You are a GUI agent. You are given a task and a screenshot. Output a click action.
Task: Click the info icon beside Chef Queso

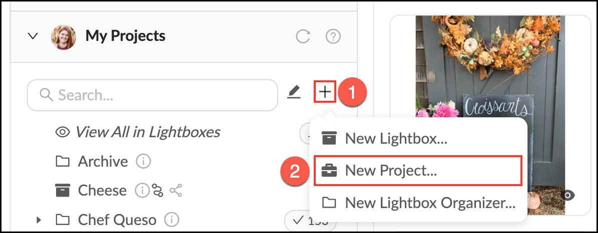pyautogui.click(x=172, y=220)
